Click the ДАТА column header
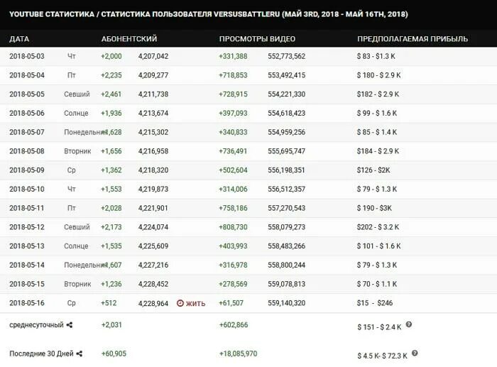497x367 pixels. (x=19, y=39)
